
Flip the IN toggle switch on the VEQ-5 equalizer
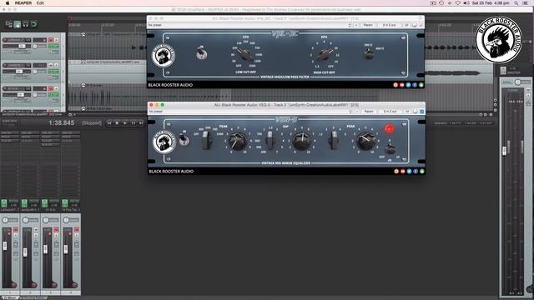coord(184,140)
